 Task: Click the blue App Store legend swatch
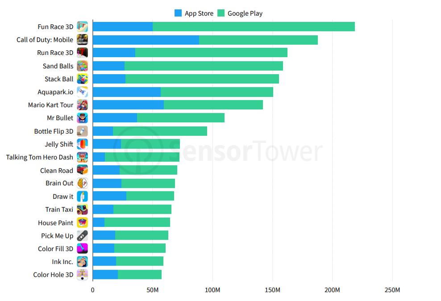point(178,13)
